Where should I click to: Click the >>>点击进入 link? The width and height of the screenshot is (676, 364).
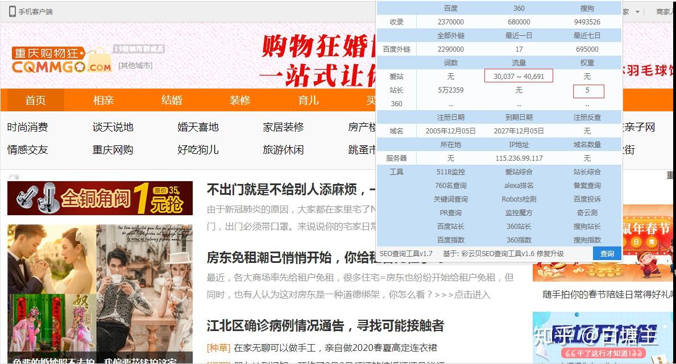click(462, 295)
